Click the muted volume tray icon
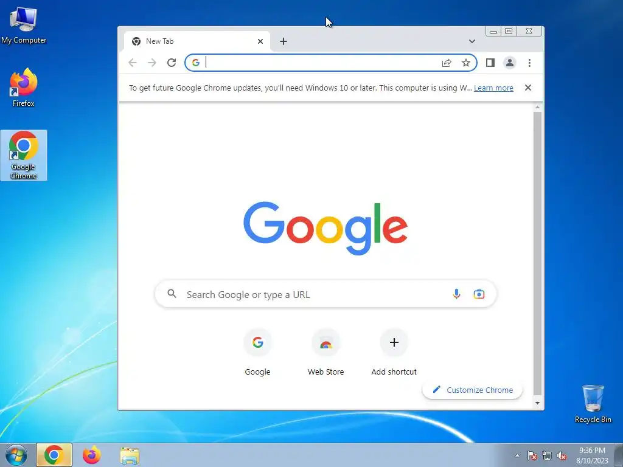 pos(562,455)
